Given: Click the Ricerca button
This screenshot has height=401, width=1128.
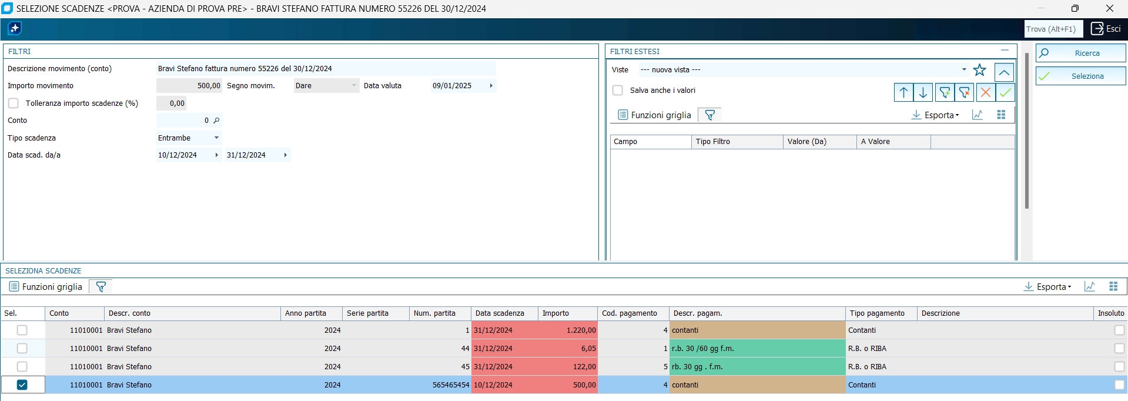Looking at the screenshot, I should coord(1080,53).
